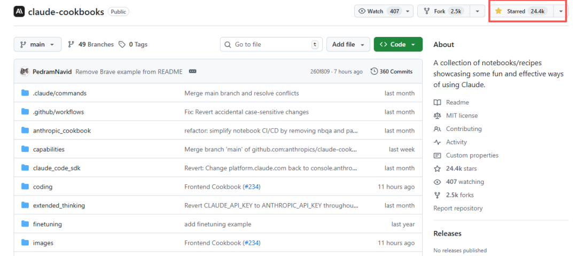Open the green Code dropdown

coord(398,44)
